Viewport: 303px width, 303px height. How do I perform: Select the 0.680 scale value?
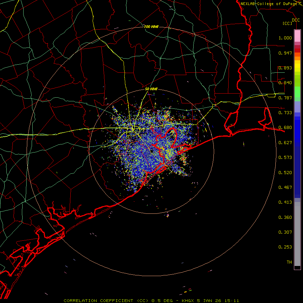[x=285, y=128]
